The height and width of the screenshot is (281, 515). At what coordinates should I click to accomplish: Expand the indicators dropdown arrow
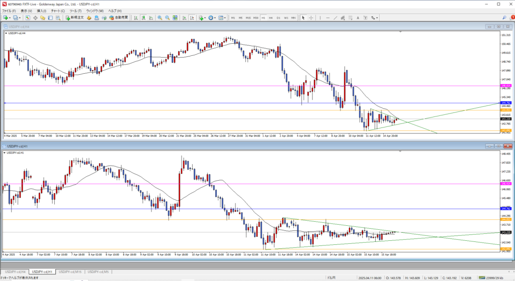[205, 18]
